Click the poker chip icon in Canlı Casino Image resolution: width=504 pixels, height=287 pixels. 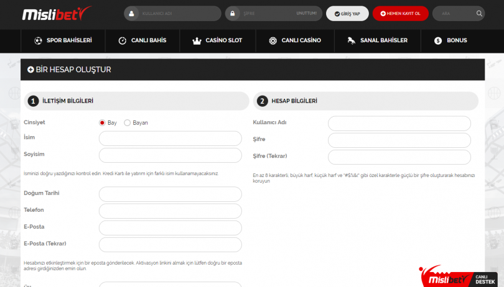click(x=273, y=41)
